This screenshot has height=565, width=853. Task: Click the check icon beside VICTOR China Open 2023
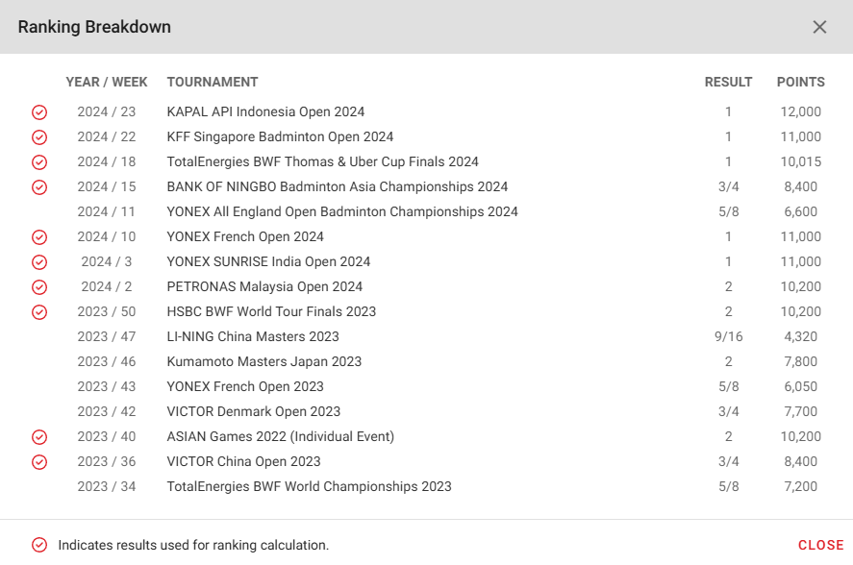coord(39,462)
